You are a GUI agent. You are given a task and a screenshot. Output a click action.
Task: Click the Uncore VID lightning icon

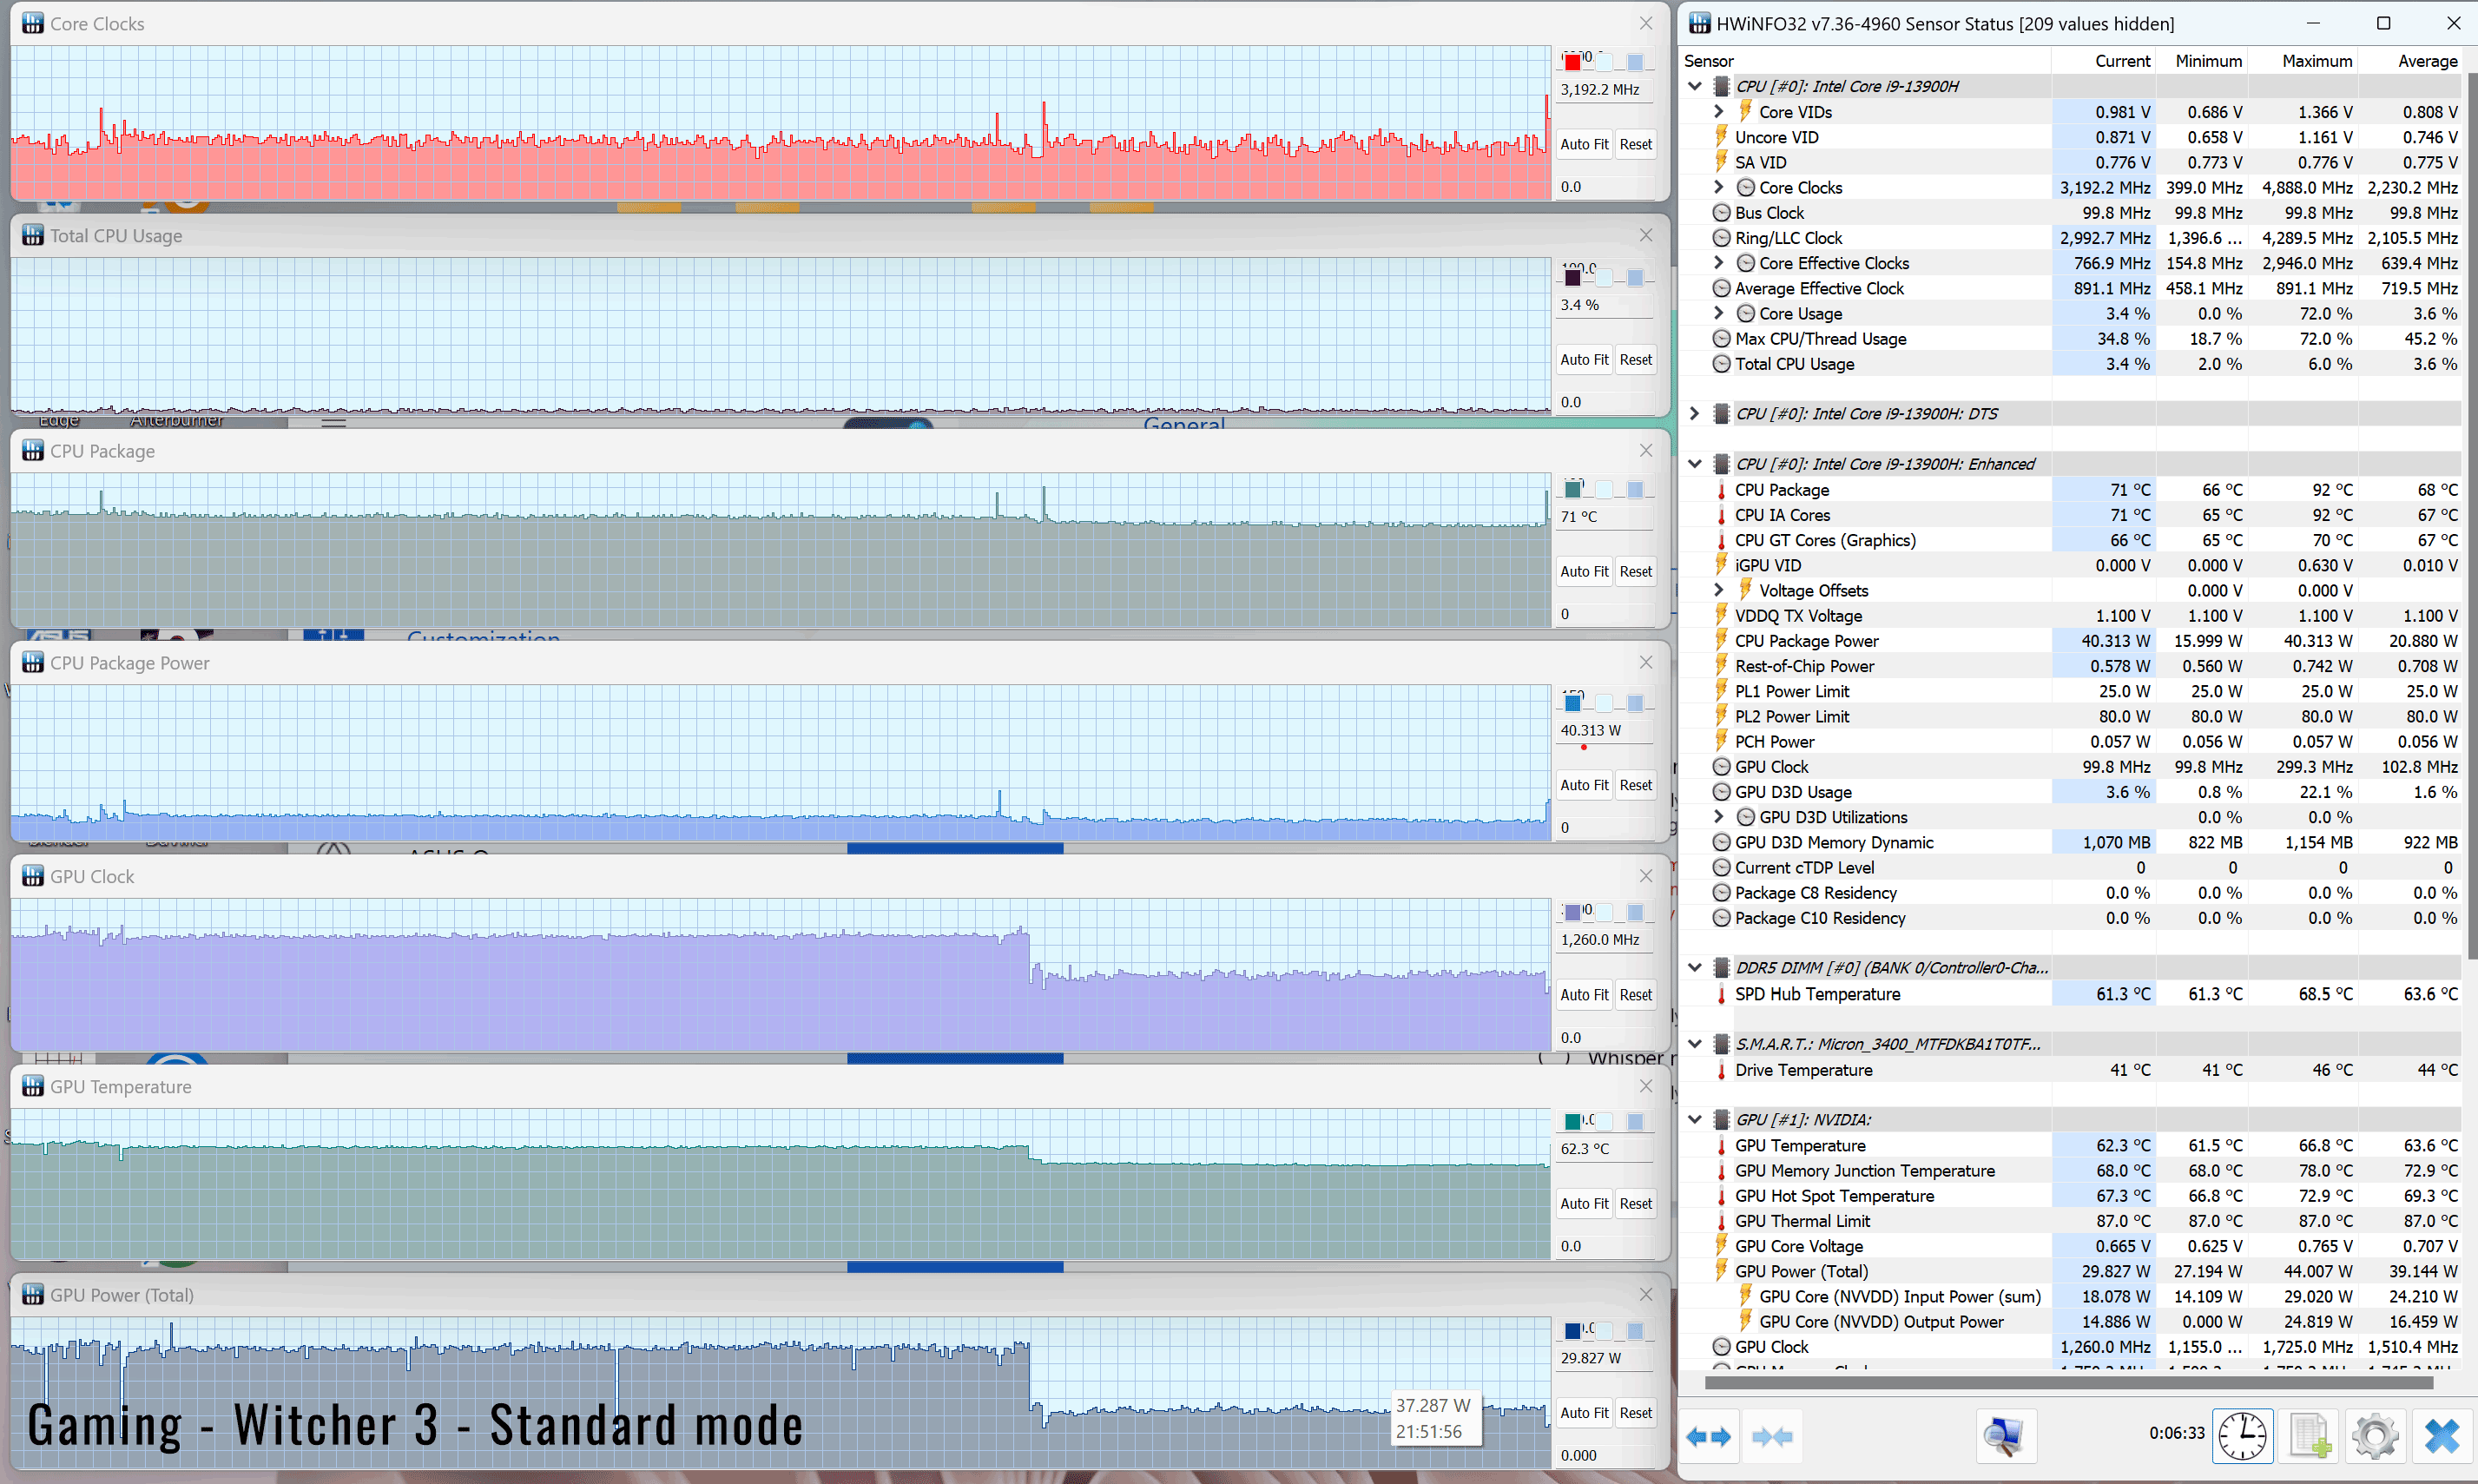pyautogui.click(x=1721, y=137)
